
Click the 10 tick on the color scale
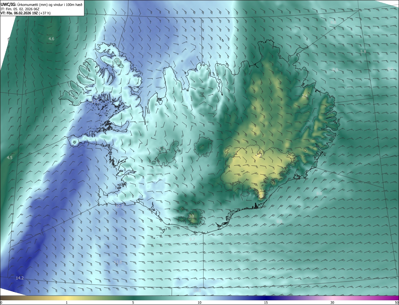199,303
